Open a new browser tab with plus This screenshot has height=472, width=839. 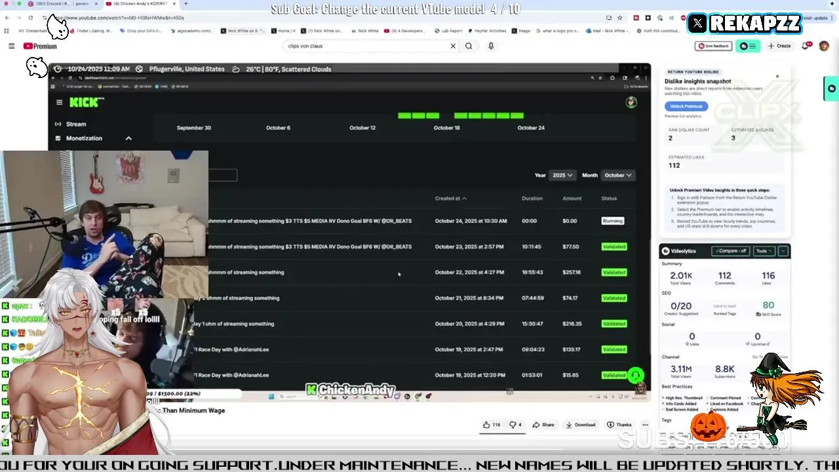coord(185,4)
